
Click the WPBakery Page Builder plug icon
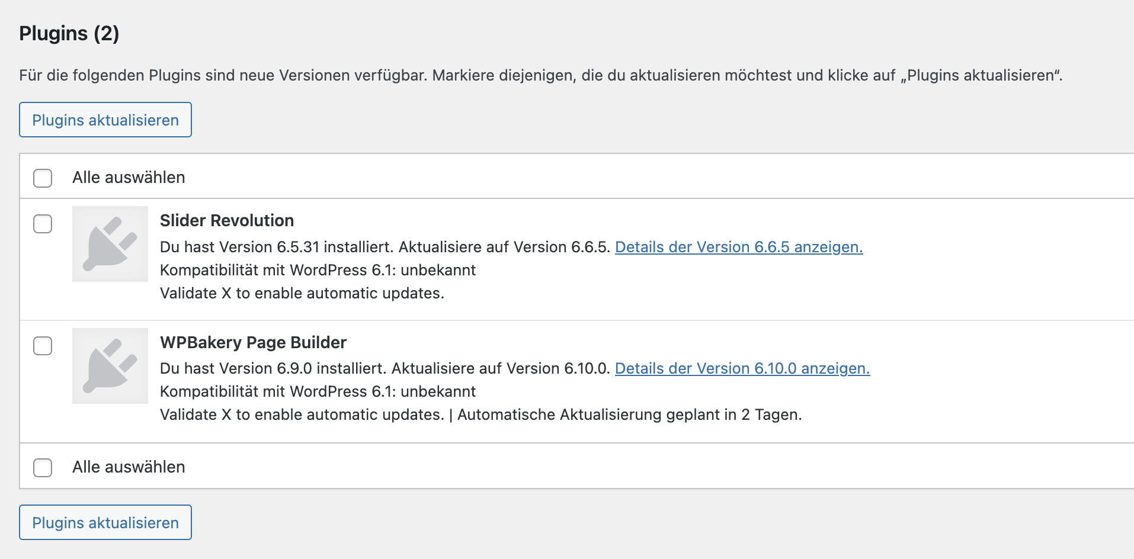(x=110, y=366)
